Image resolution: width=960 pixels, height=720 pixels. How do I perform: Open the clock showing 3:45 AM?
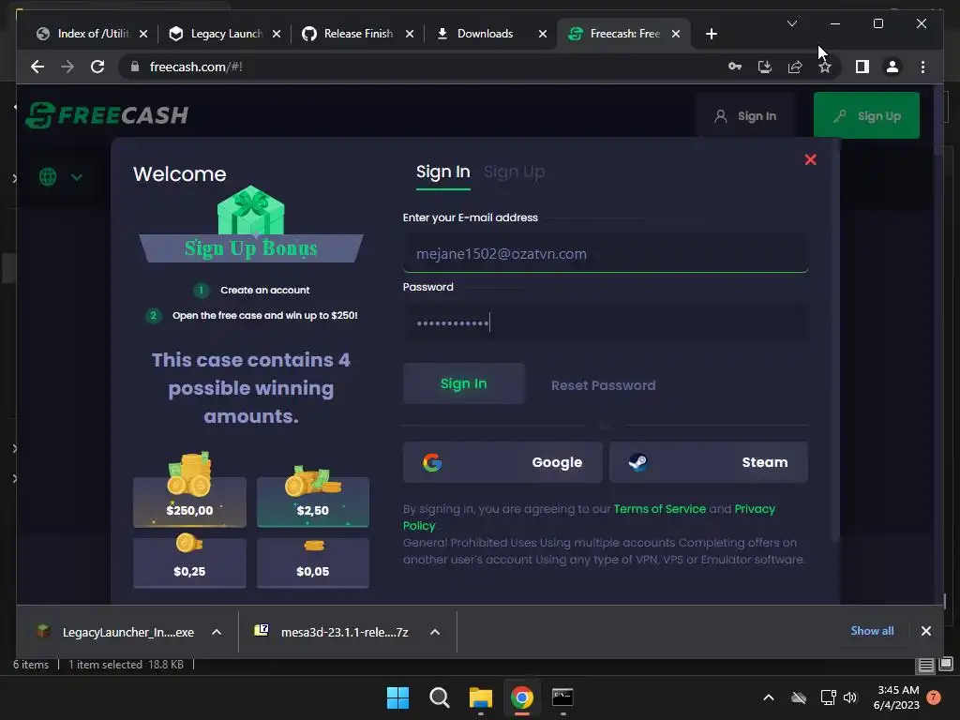[x=896, y=697]
